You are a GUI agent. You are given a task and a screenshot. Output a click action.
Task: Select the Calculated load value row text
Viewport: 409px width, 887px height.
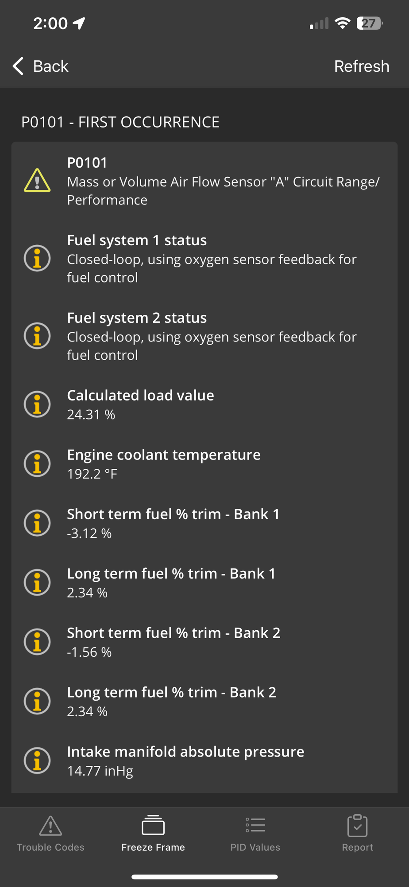140,396
